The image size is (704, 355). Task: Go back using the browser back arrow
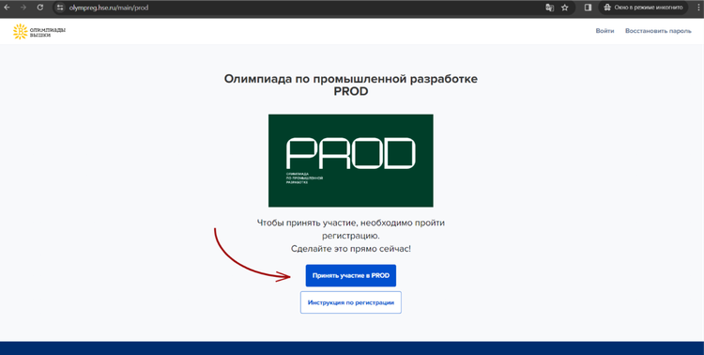click(7, 8)
